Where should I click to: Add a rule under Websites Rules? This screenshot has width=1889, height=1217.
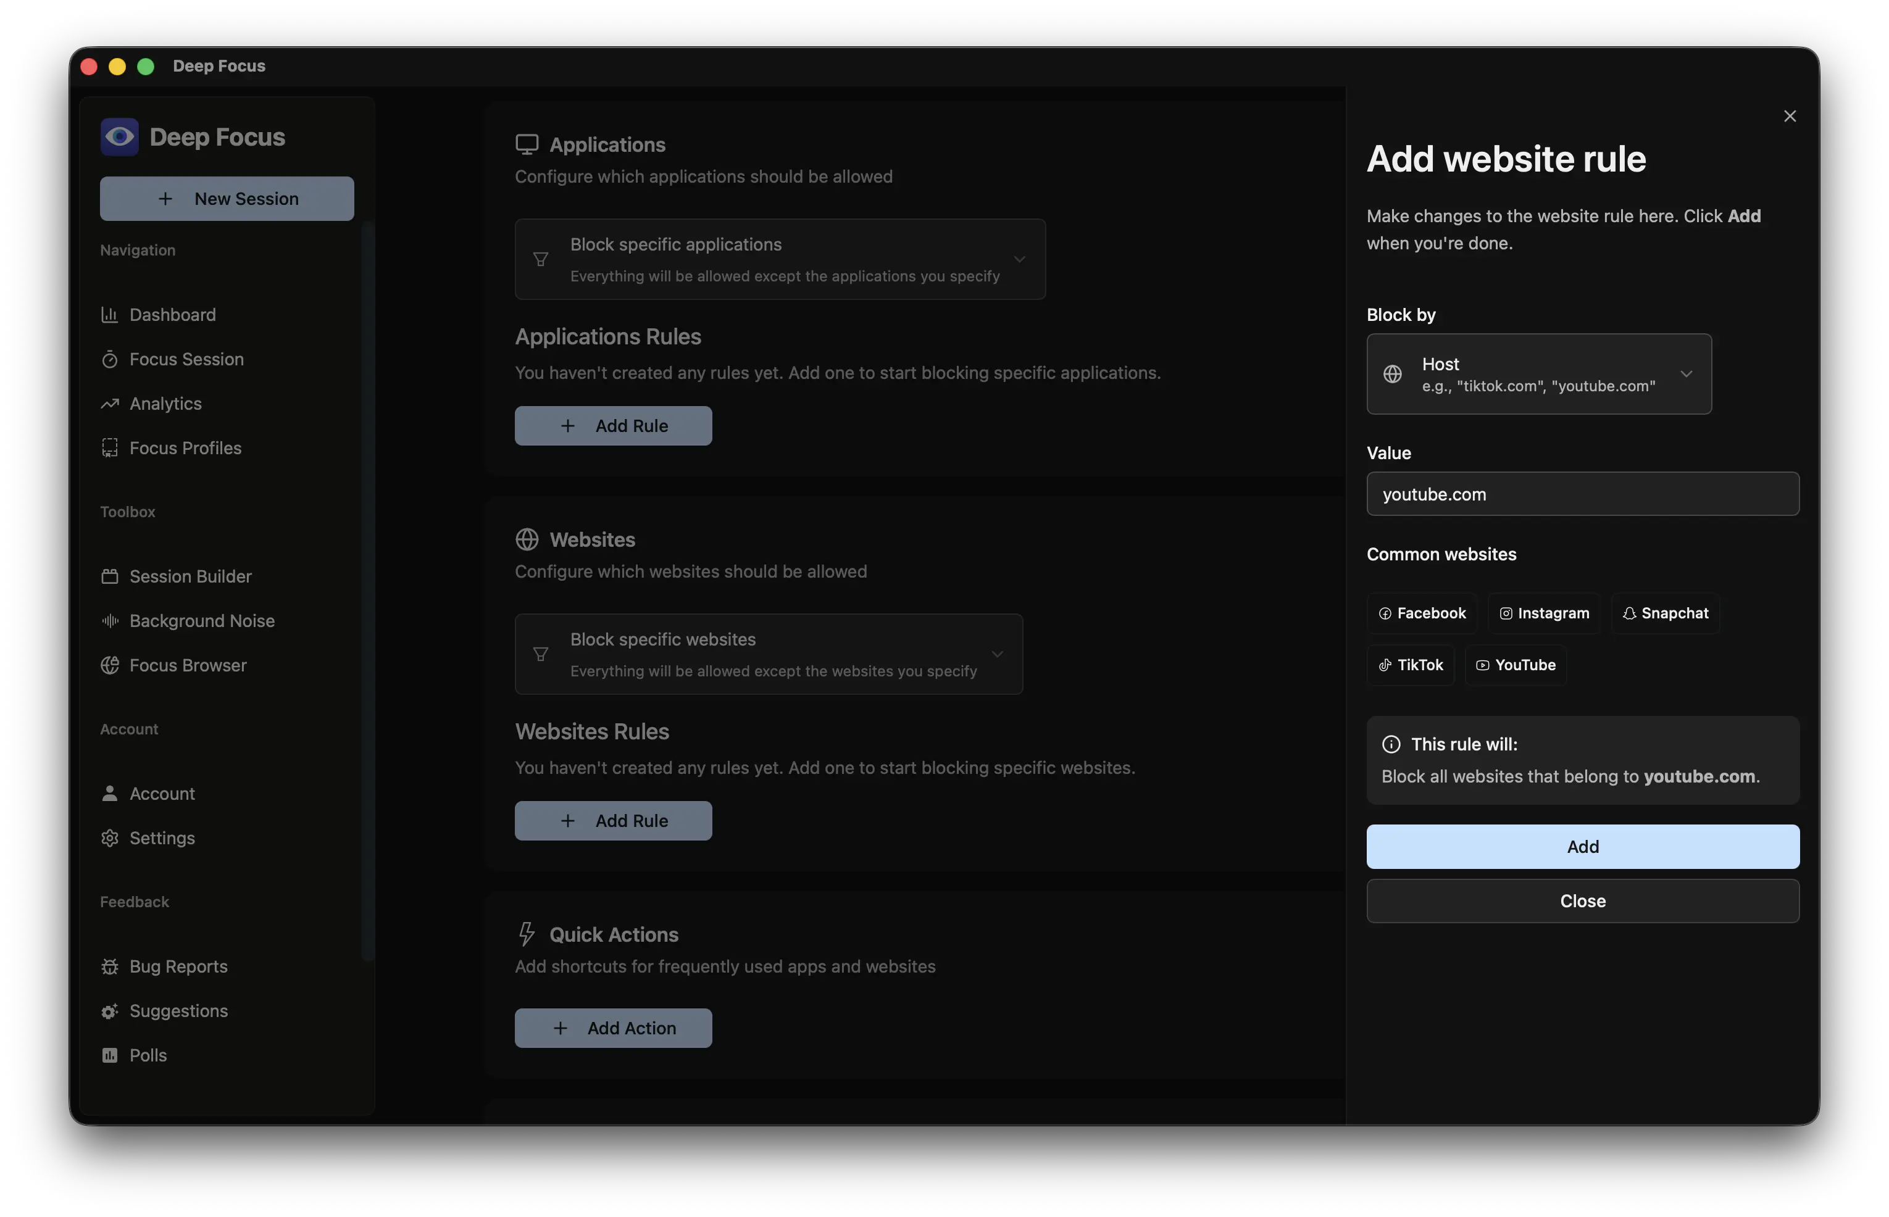(x=614, y=820)
